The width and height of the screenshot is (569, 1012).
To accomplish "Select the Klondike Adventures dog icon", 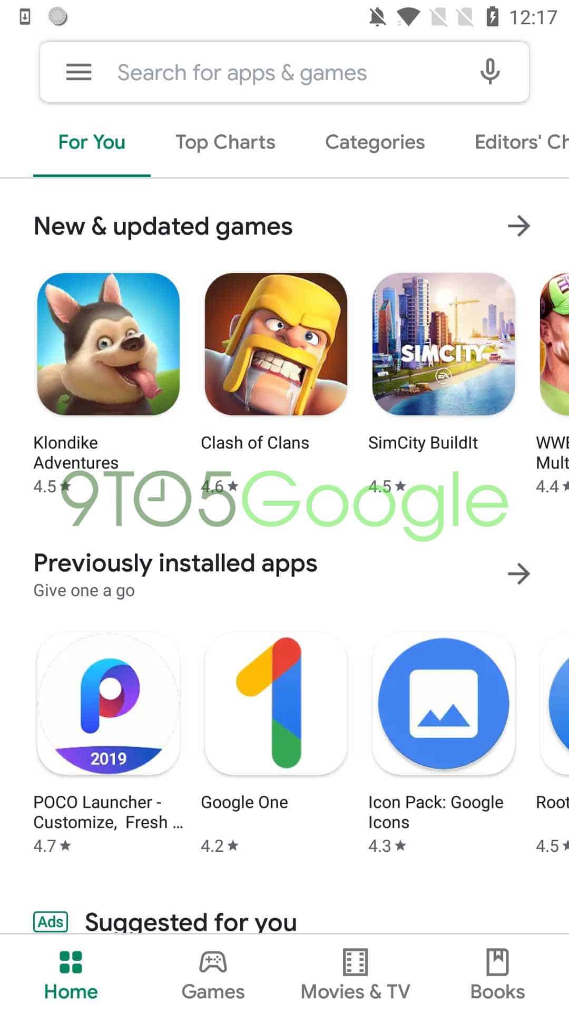I will (108, 344).
